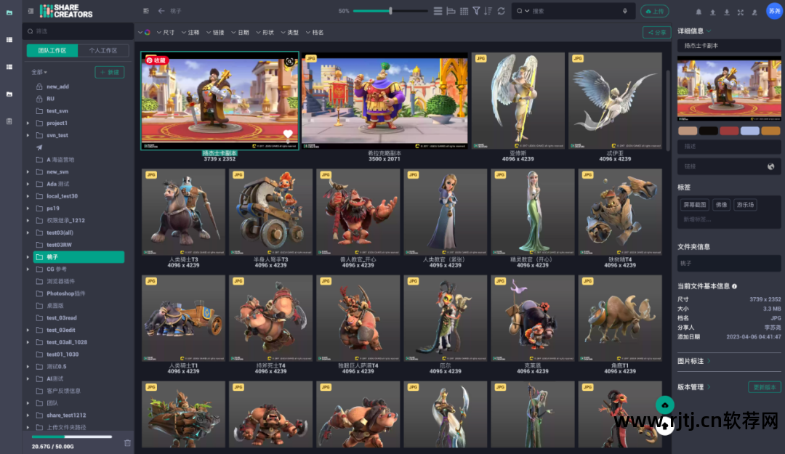Screen dimensions: 785x454
Task: Open the 类型 filter dropdown
Action: point(289,33)
